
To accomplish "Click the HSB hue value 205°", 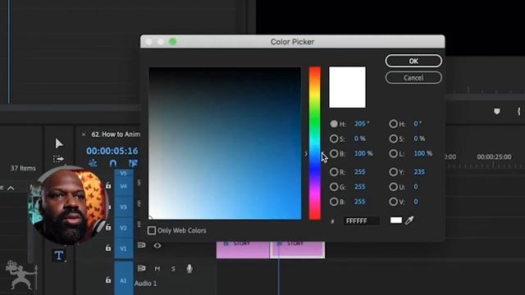I will pos(362,124).
